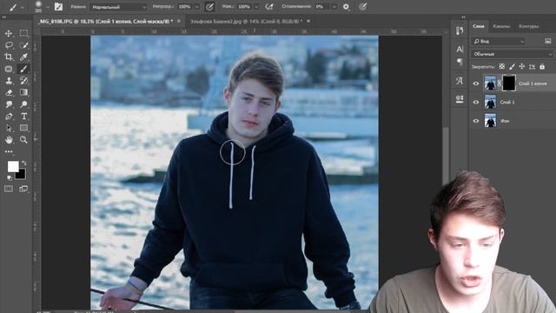This screenshot has height=313, width=556.
Task: Select the Crop tool
Action: [9, 57]
